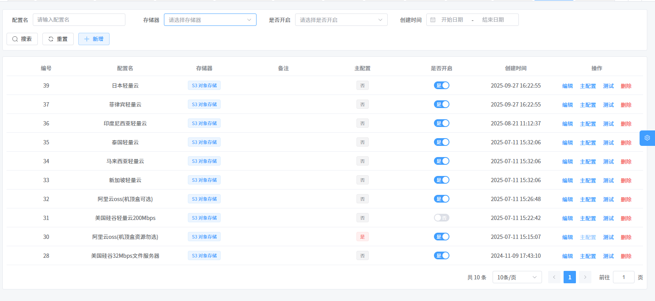Delete the 泰国轻量云 configuration

click(626, 143)
